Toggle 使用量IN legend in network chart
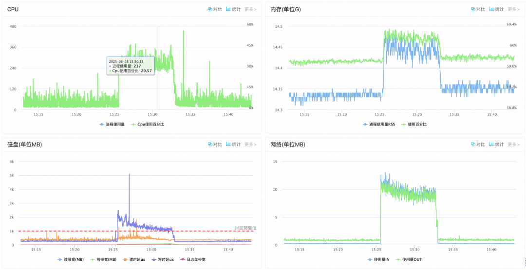The image size is (526, 270). click(x=378, y=260)
